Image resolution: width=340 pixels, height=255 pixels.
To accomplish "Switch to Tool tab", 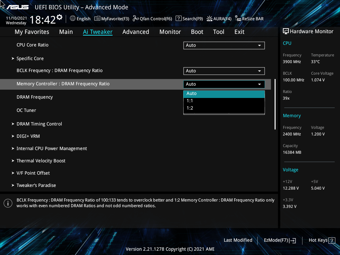I will (x=218, y=32).
